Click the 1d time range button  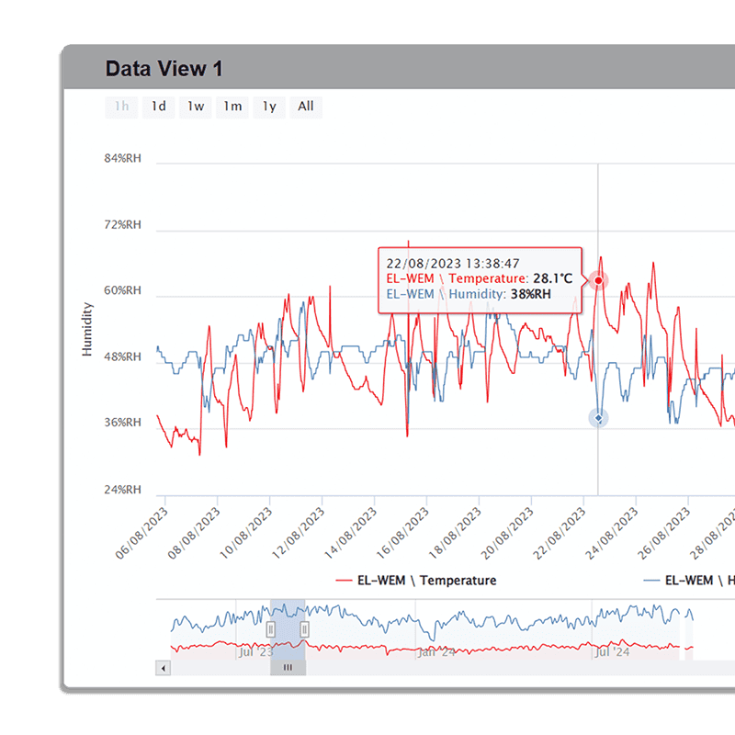click(x=157, y=106)
